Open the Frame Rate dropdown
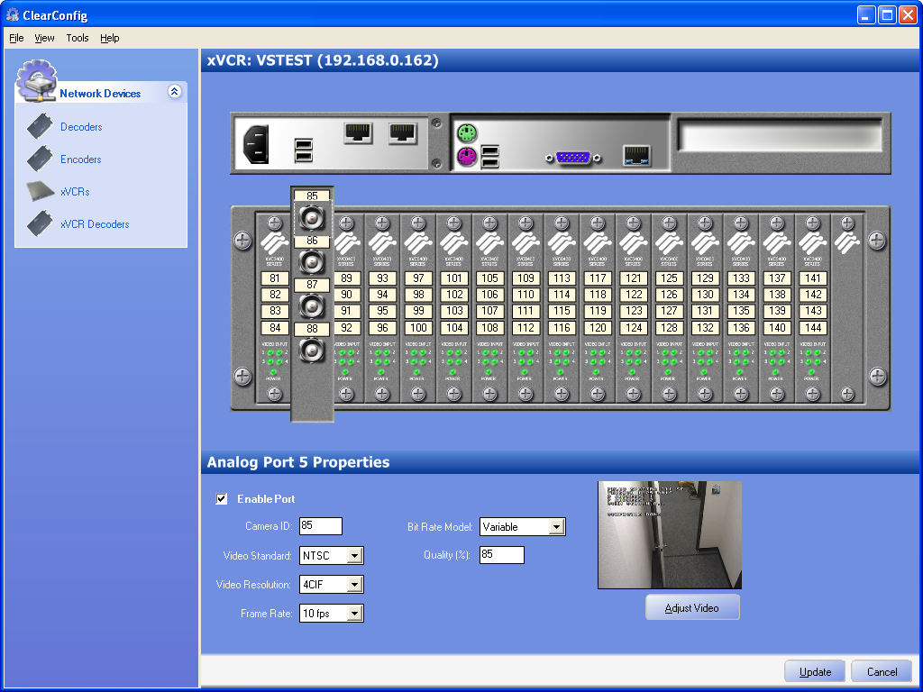923x692 pixels. [354, 614]
